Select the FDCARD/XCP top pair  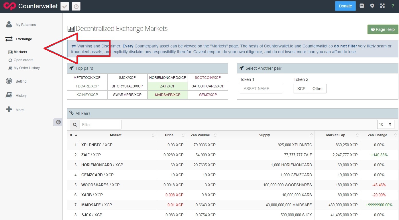pos(87,86)
